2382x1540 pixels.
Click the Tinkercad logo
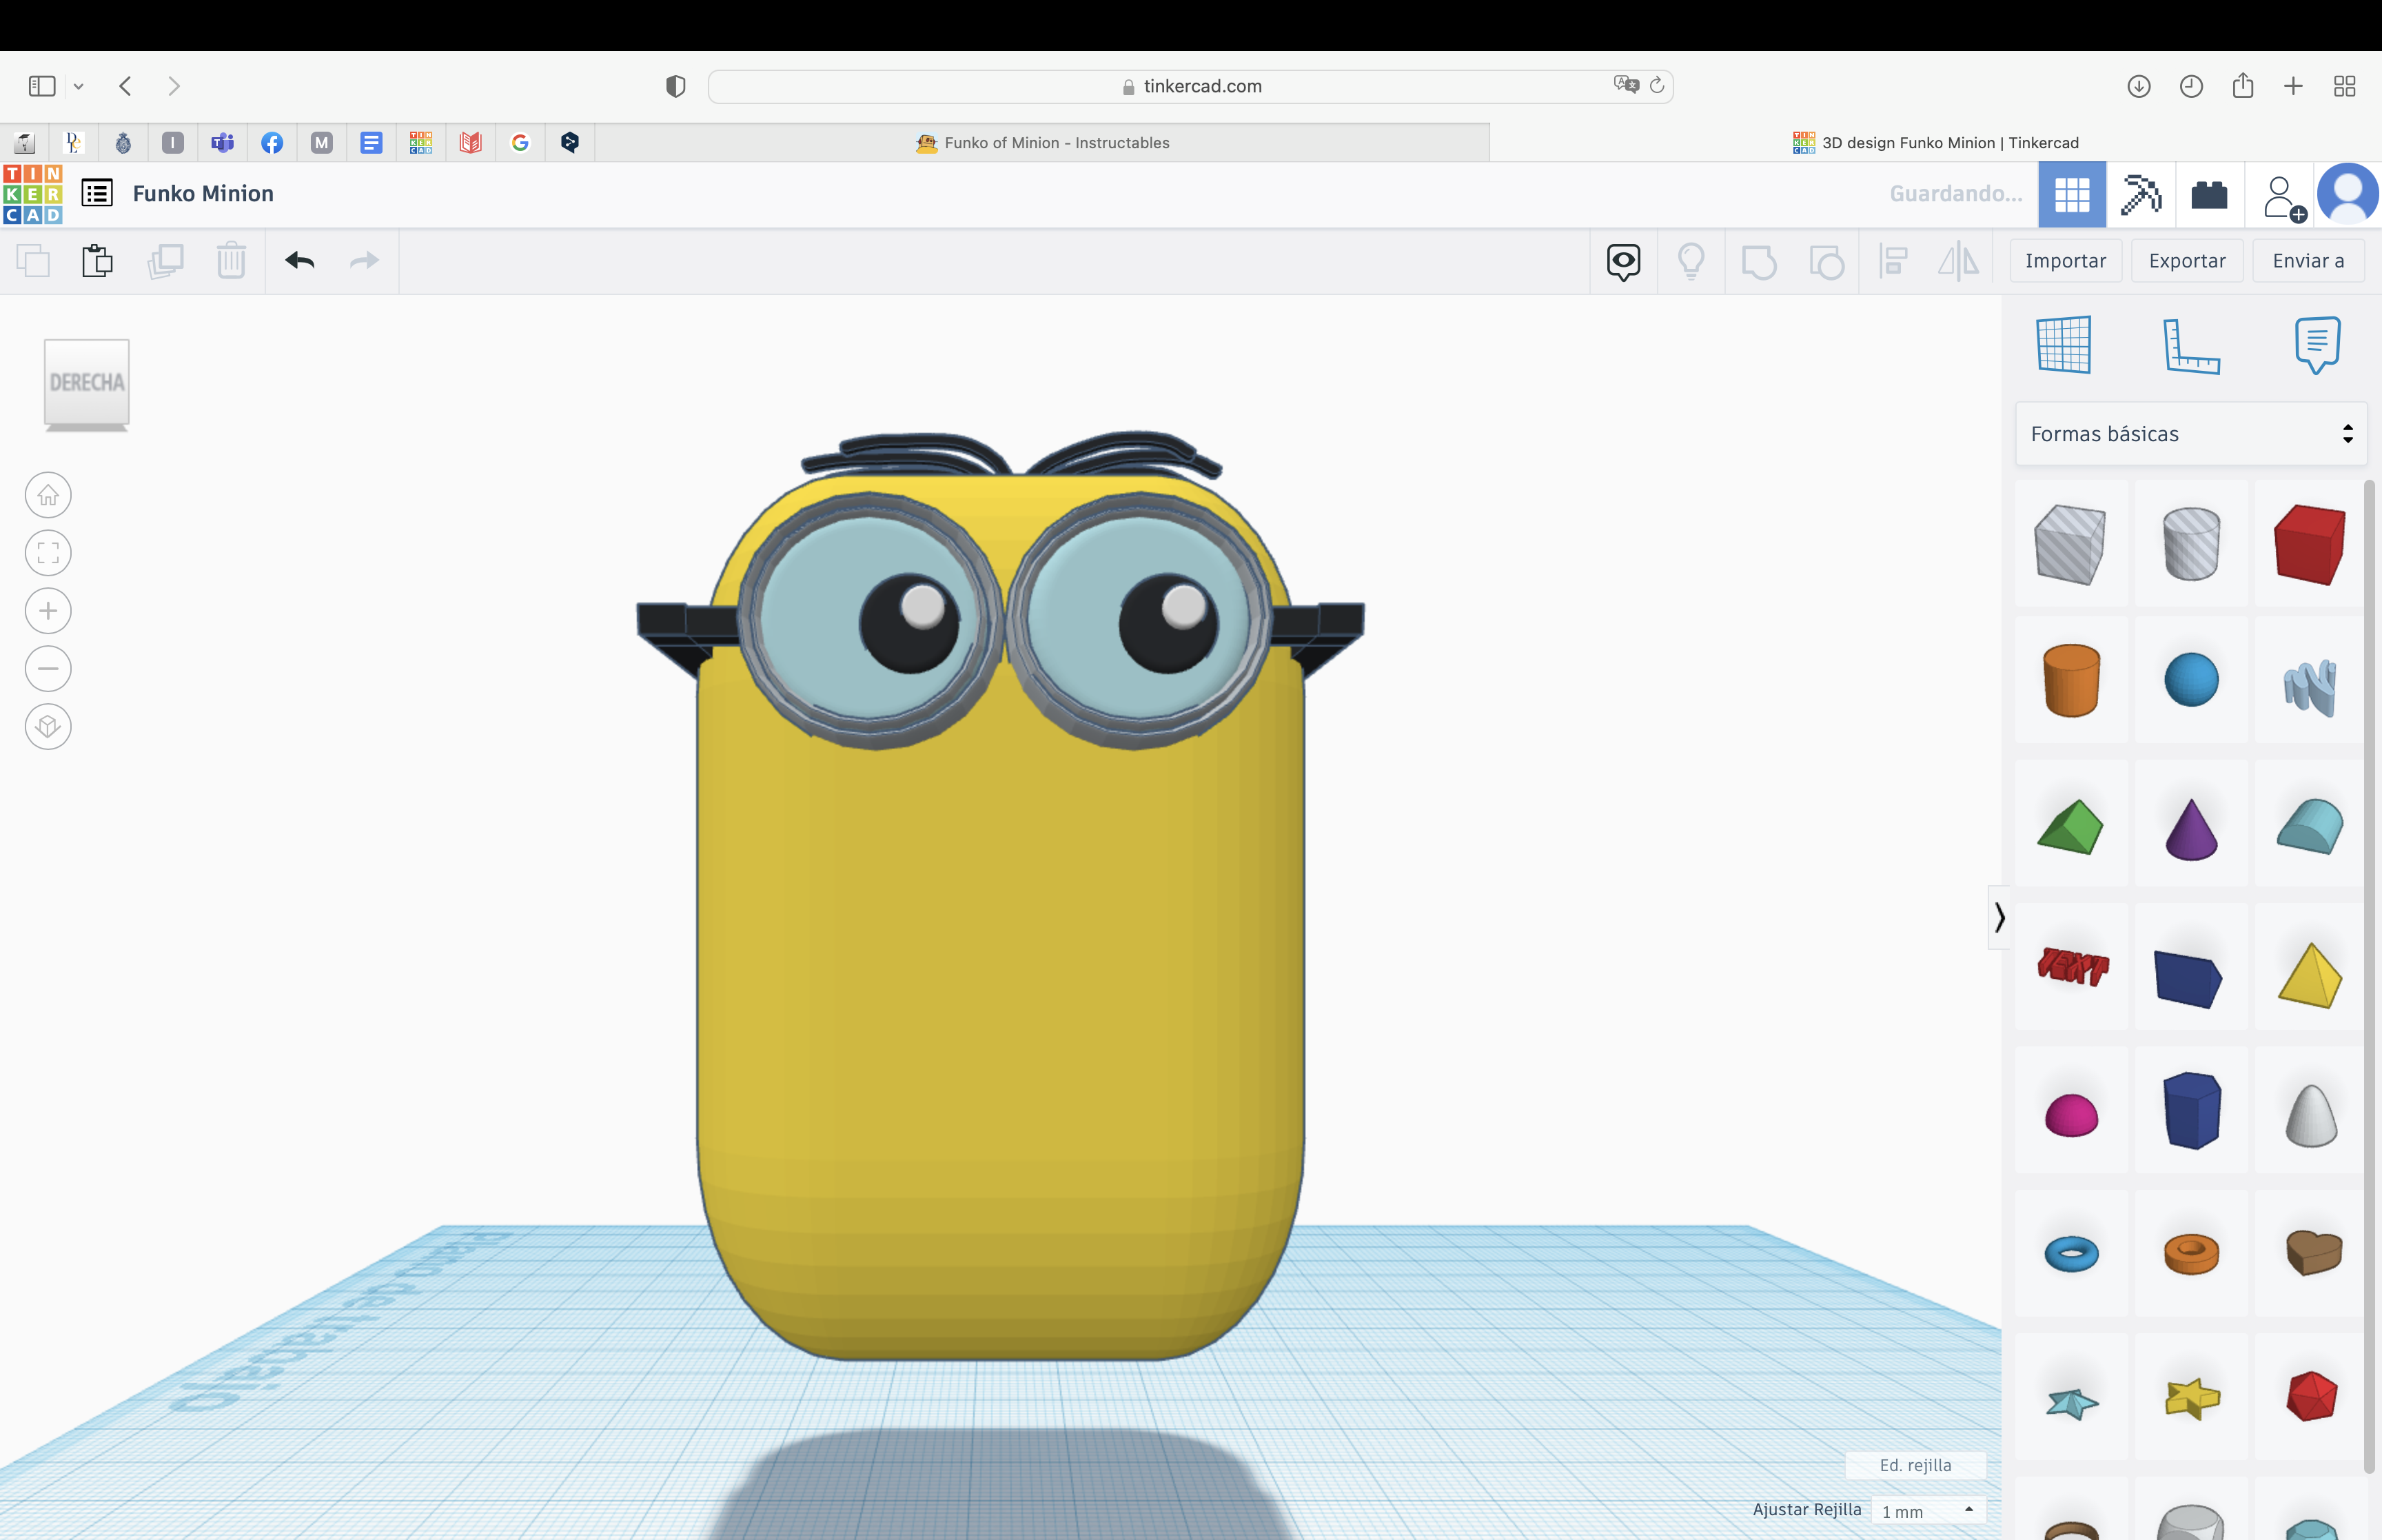[33, 194]
